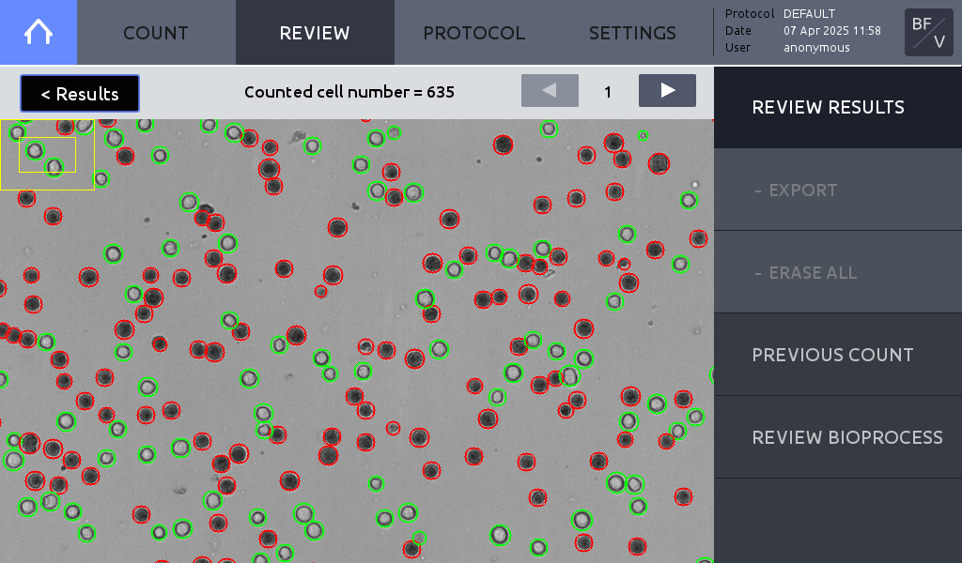
Task: Click the anonymous user name
Action: [816, 48]
